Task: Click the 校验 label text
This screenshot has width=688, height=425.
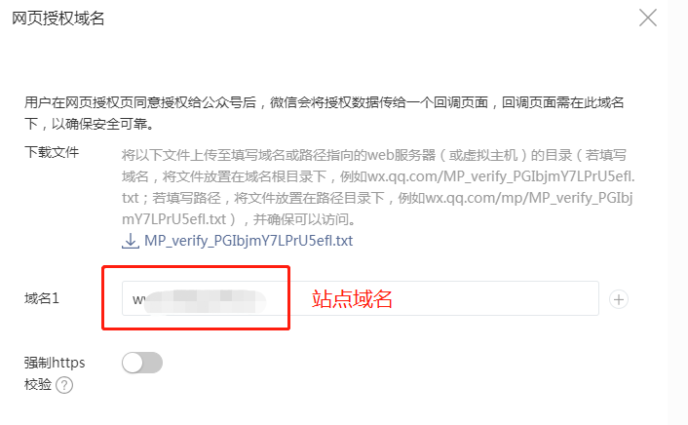Action: [38, 385]
